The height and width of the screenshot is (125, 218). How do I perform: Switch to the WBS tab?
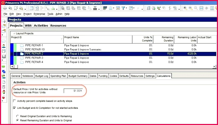[28, 25]
